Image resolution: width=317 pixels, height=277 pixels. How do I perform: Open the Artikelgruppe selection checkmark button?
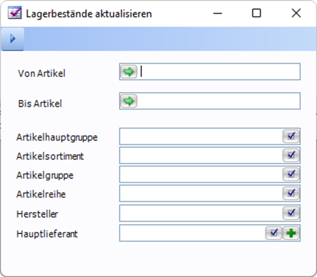[x=291, y=174]
